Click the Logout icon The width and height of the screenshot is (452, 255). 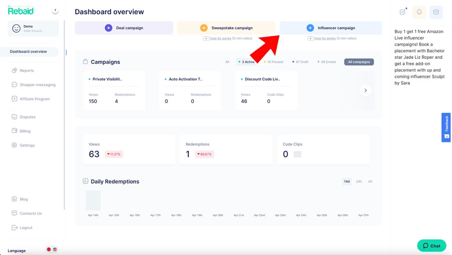pos(14,227)
